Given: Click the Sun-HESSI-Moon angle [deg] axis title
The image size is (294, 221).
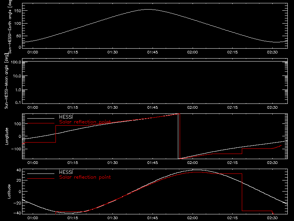Looking at the screenshot, I should (x=6, y=81).
